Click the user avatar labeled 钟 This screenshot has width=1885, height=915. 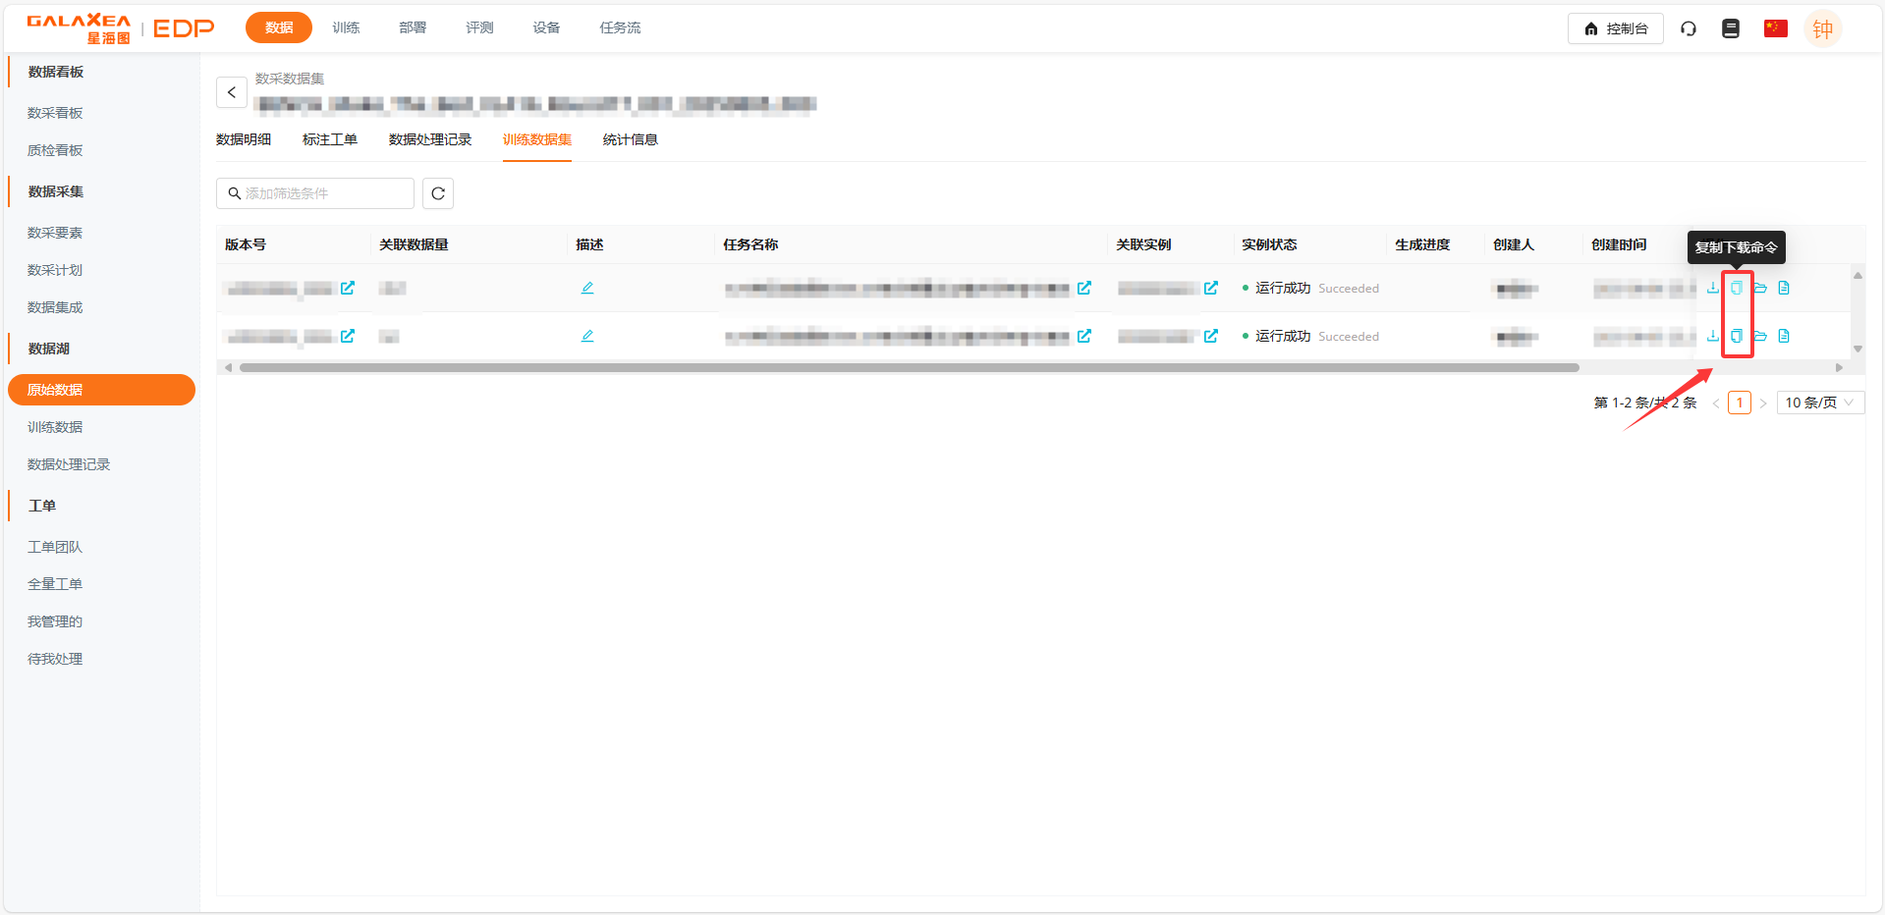[x=1823, y=28]
